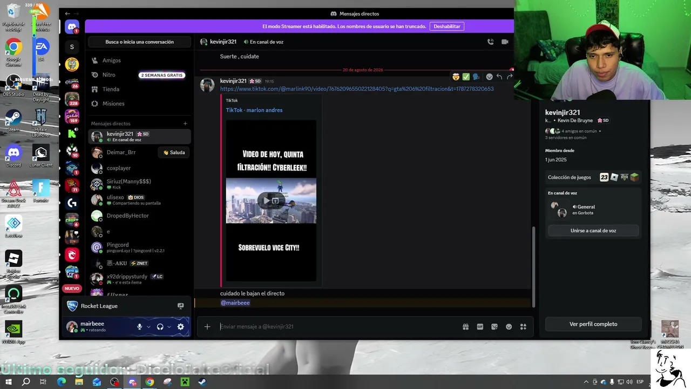Screen dimensions: 691x389
Task: Click Ver perfil completo button
Action: point(593,324)
